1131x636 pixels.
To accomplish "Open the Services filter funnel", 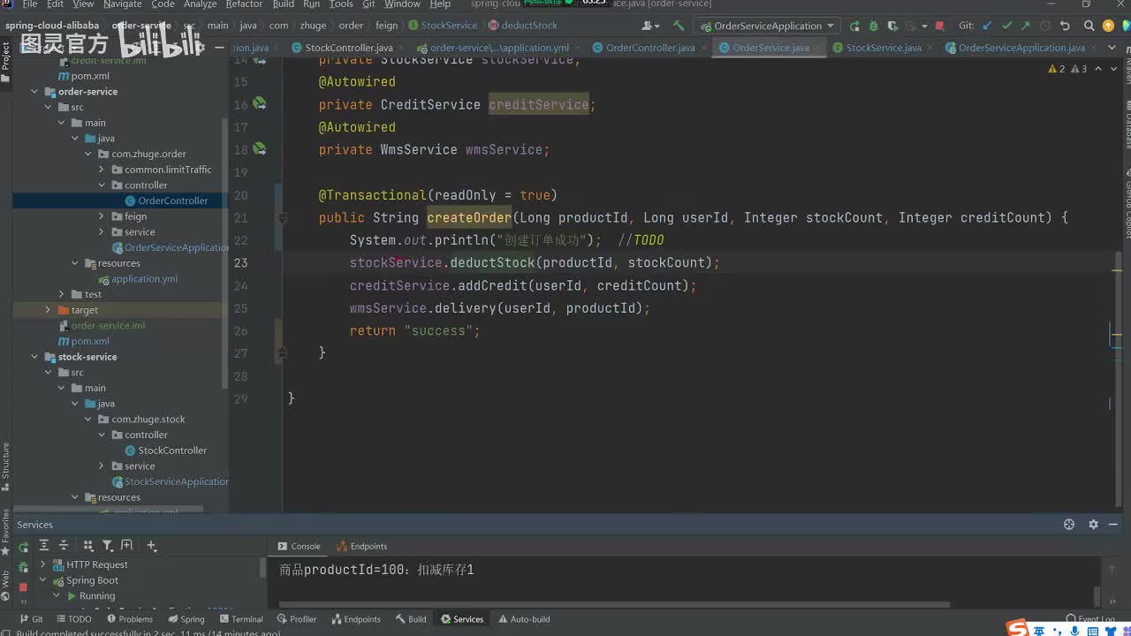I will coord(108,545).
